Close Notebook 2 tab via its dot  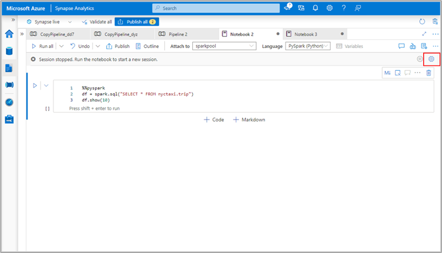[x=278, y=34]
